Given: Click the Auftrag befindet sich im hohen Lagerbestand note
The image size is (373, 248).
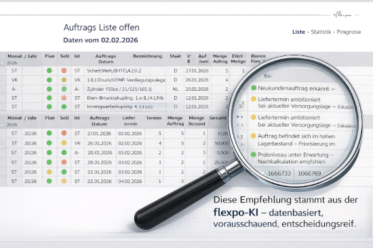Looking at the screenshot, I should pos(296,140).
